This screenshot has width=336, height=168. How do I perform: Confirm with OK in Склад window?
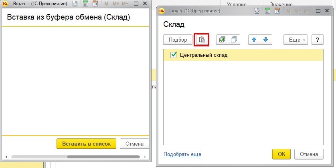281,154
